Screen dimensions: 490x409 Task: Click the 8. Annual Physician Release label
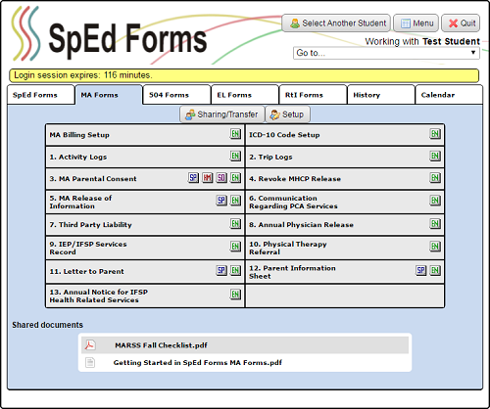tap(301, 225)
